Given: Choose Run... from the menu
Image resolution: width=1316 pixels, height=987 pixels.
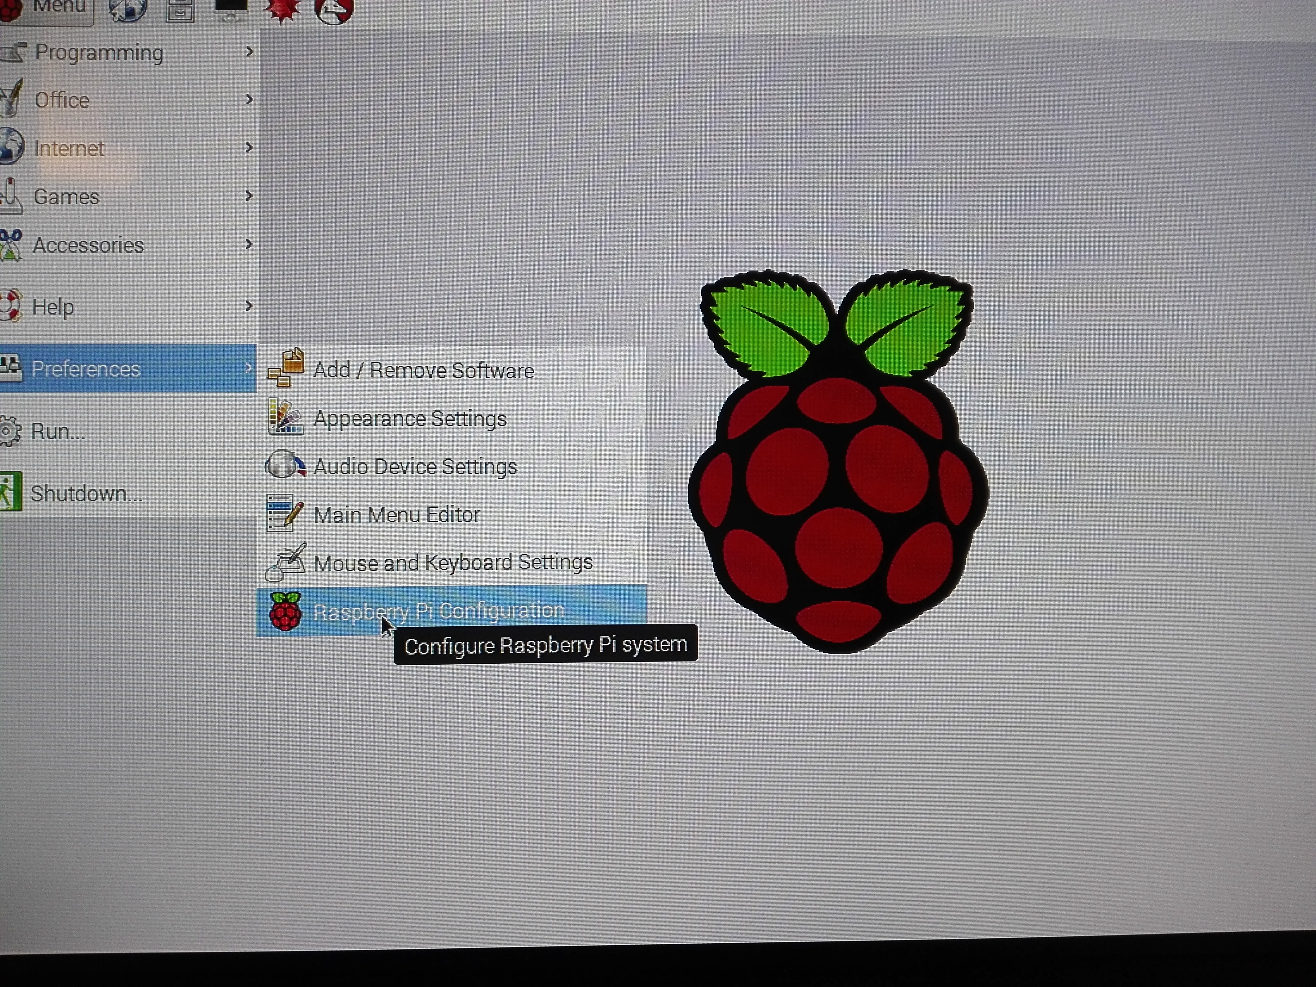Looking at the screenshot, I should 128,431.
